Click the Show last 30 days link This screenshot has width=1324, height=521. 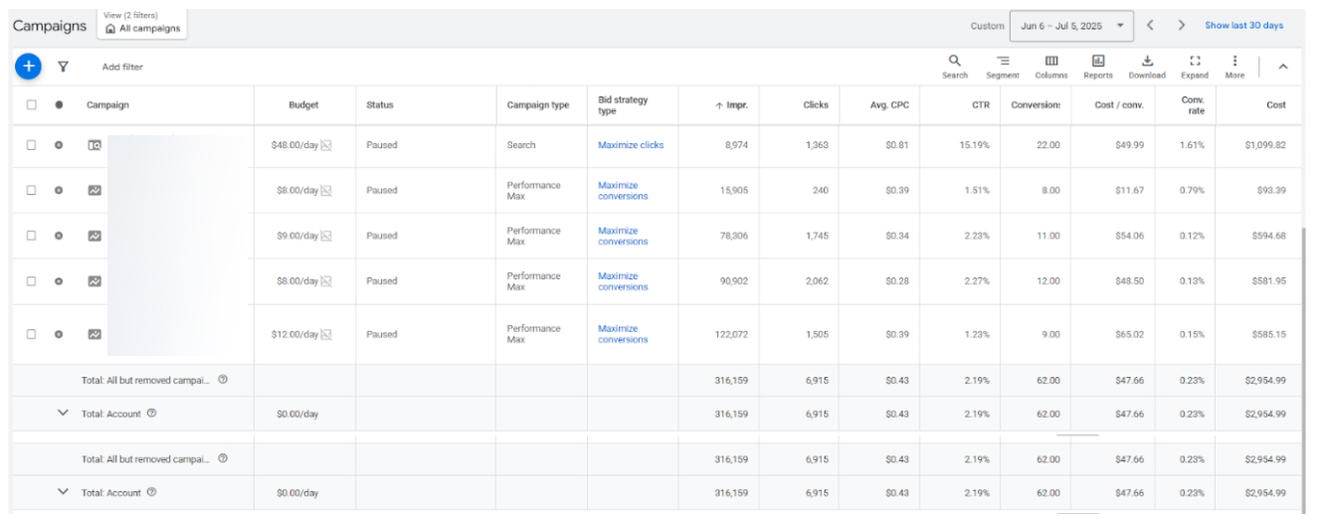tap(1243, 26)
